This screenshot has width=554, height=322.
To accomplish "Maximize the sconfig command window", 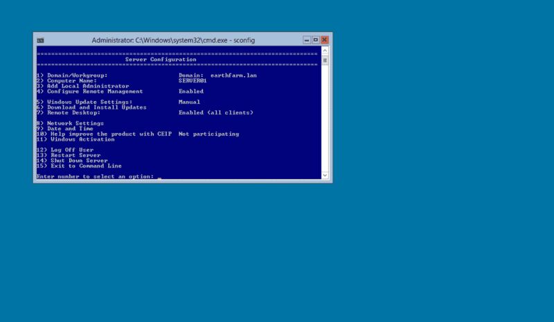I will (x=316, y=40).
